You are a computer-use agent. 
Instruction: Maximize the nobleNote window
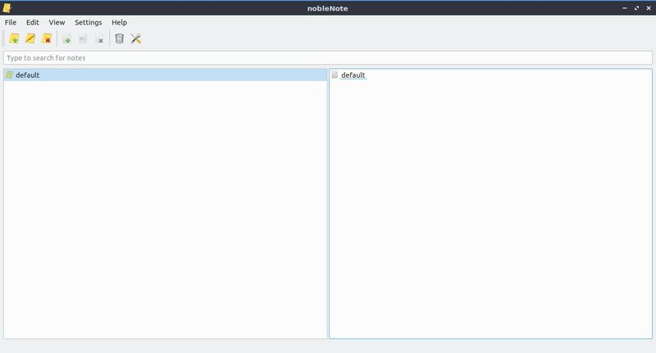pyautogui.click(x=636, y=7)
